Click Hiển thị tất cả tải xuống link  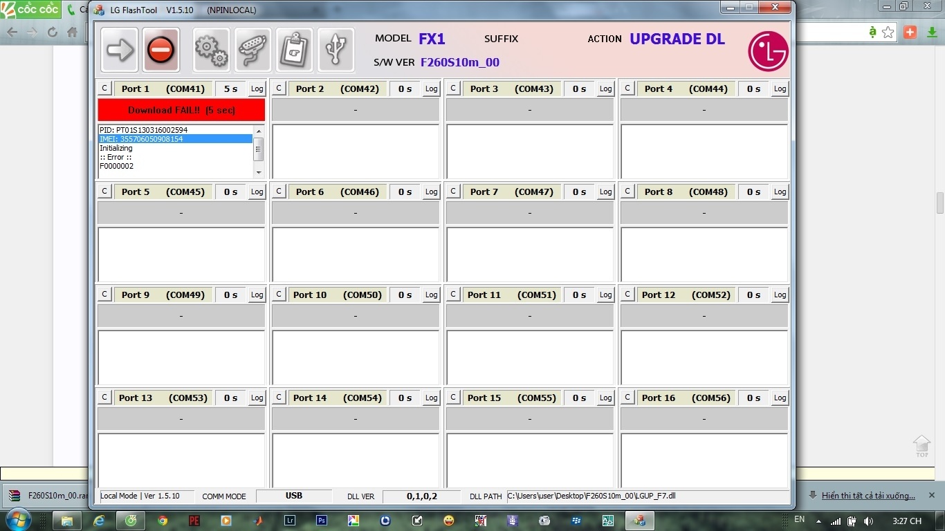pos(868,496)
